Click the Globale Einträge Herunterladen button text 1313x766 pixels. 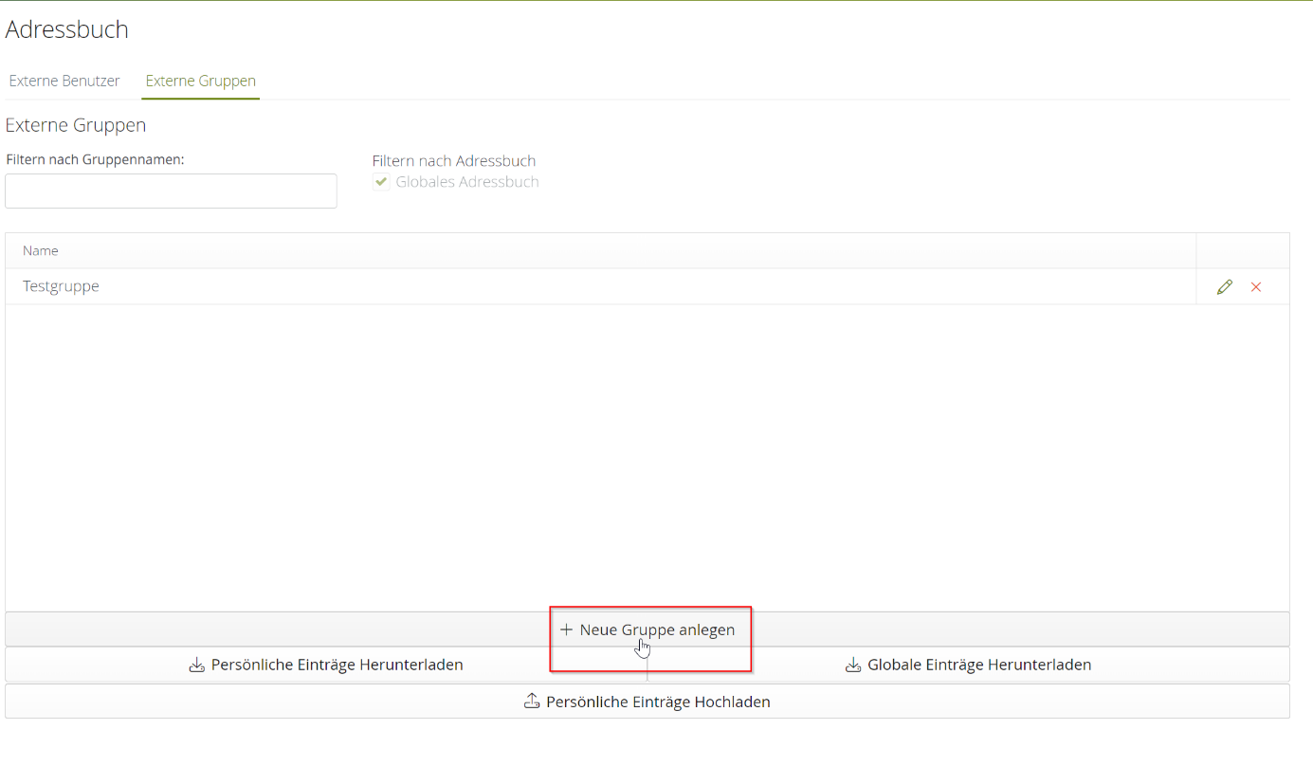(979, 666)
